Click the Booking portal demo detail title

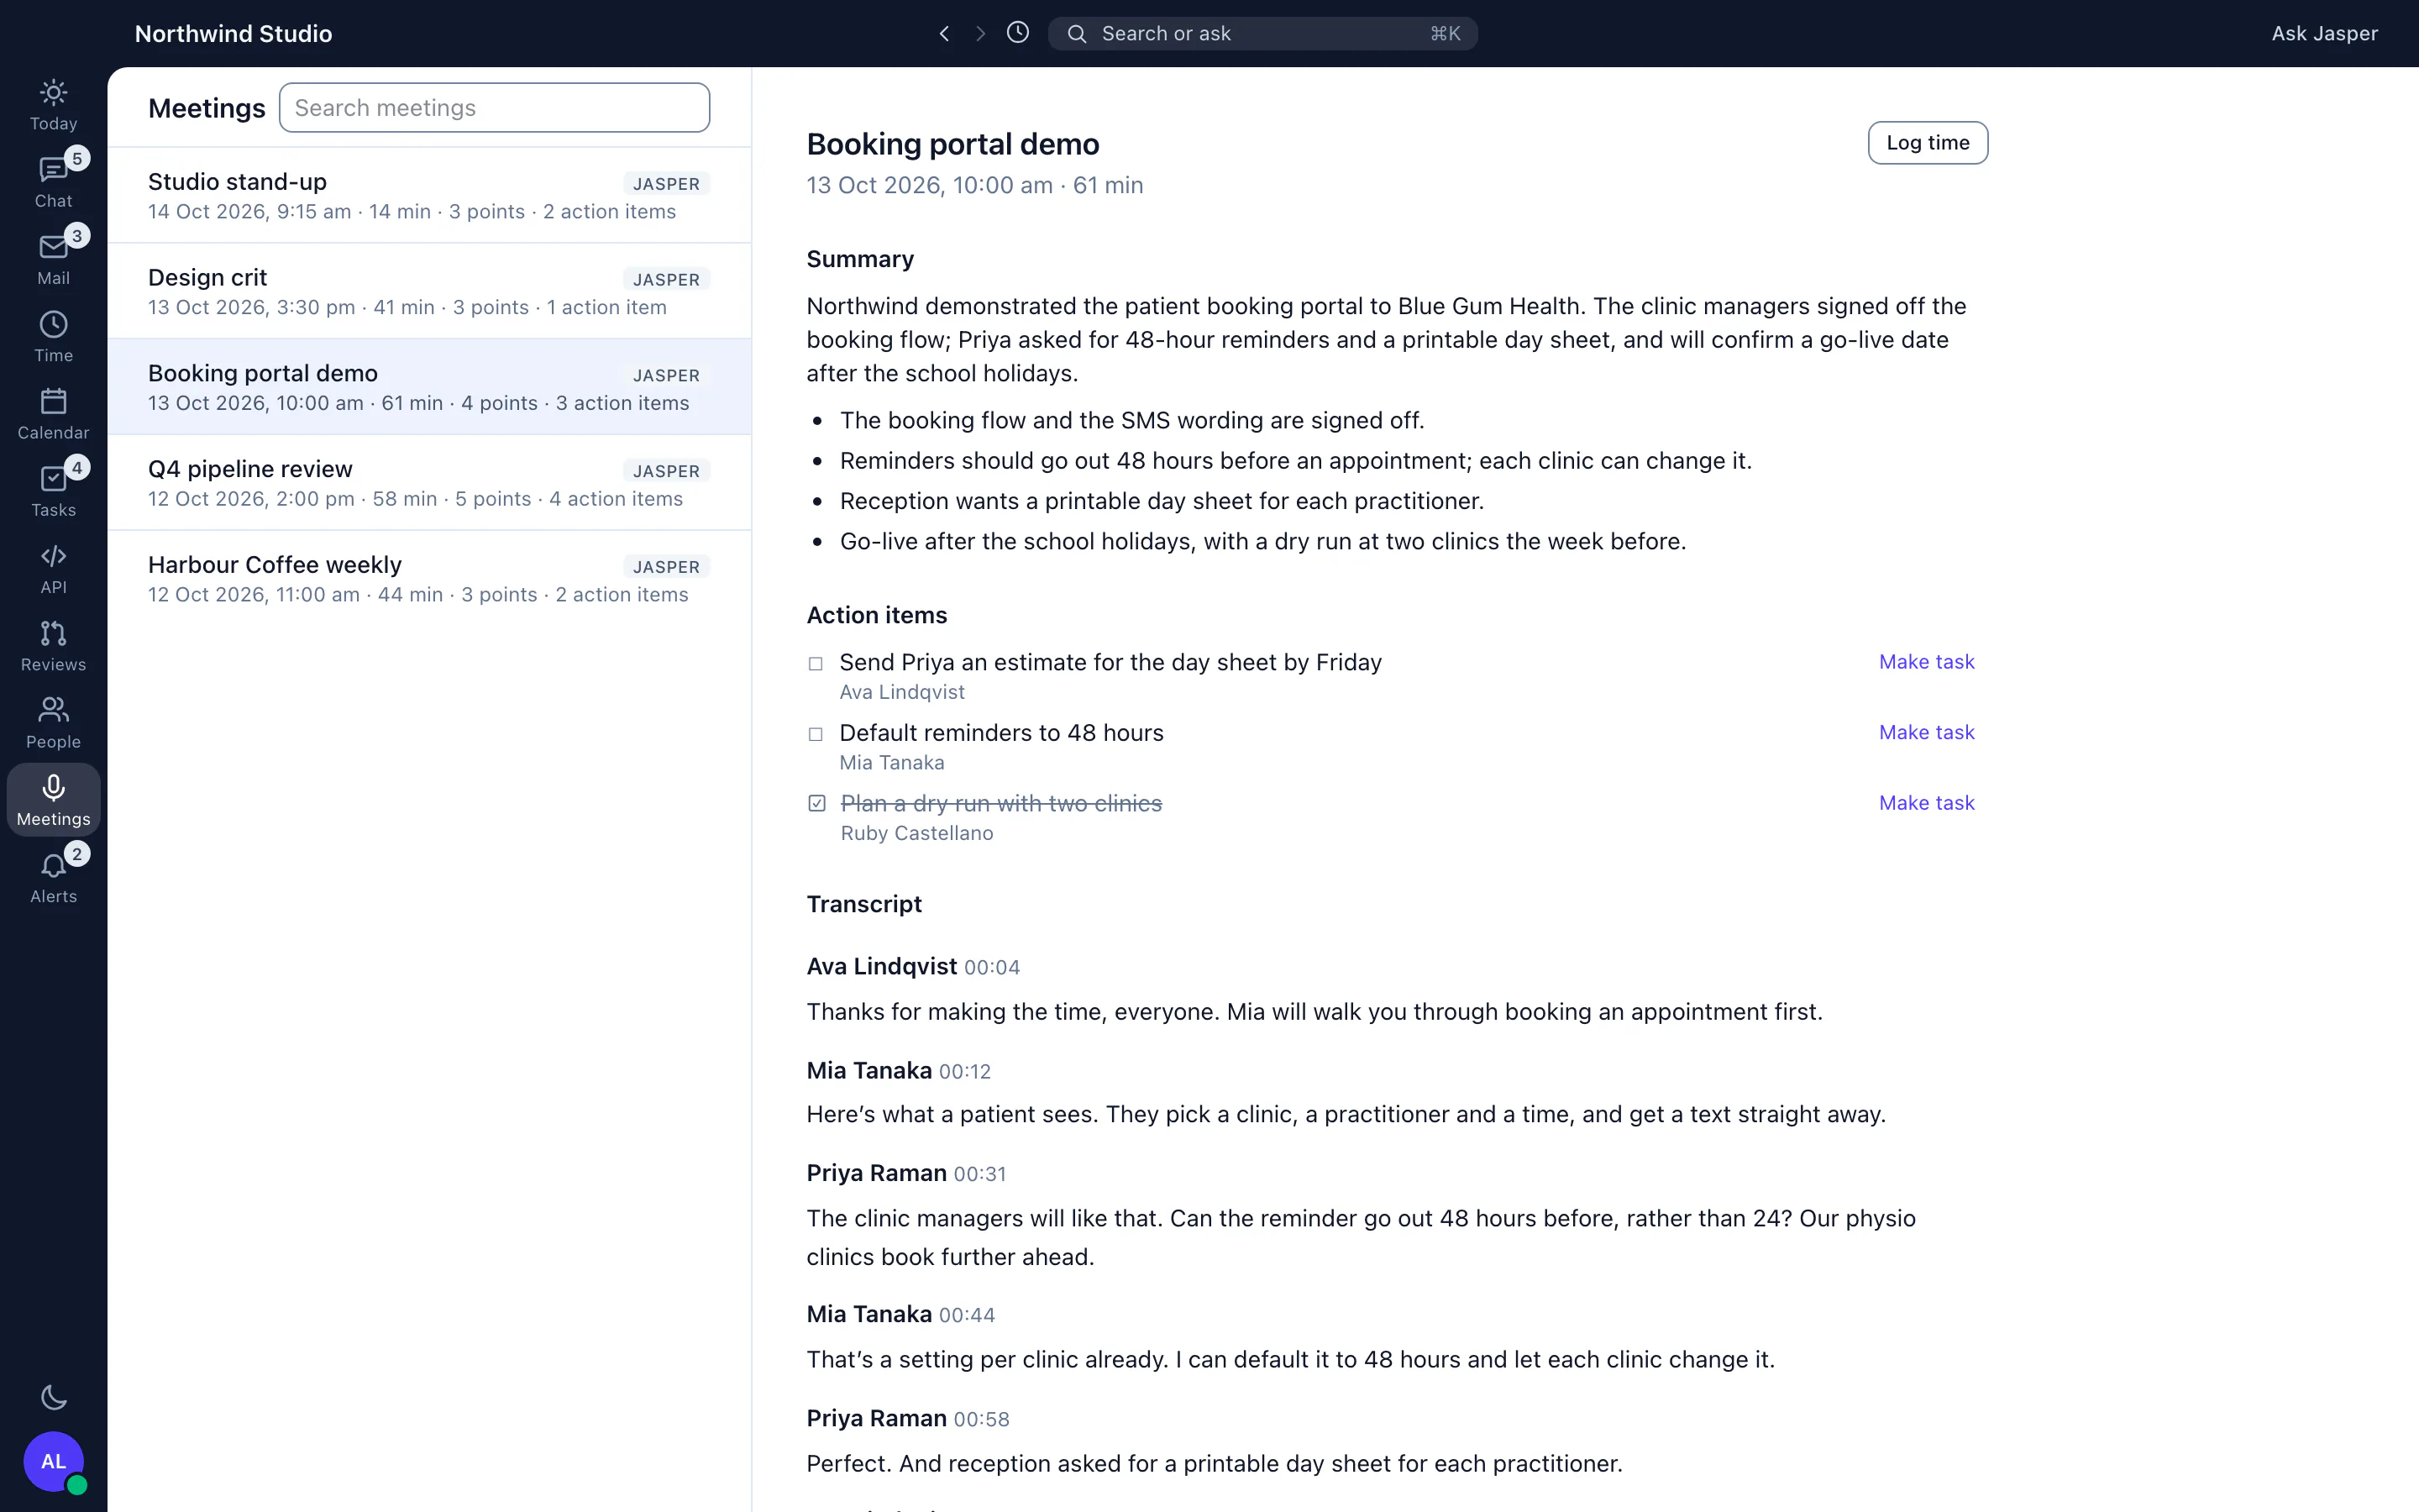[952, 144]
